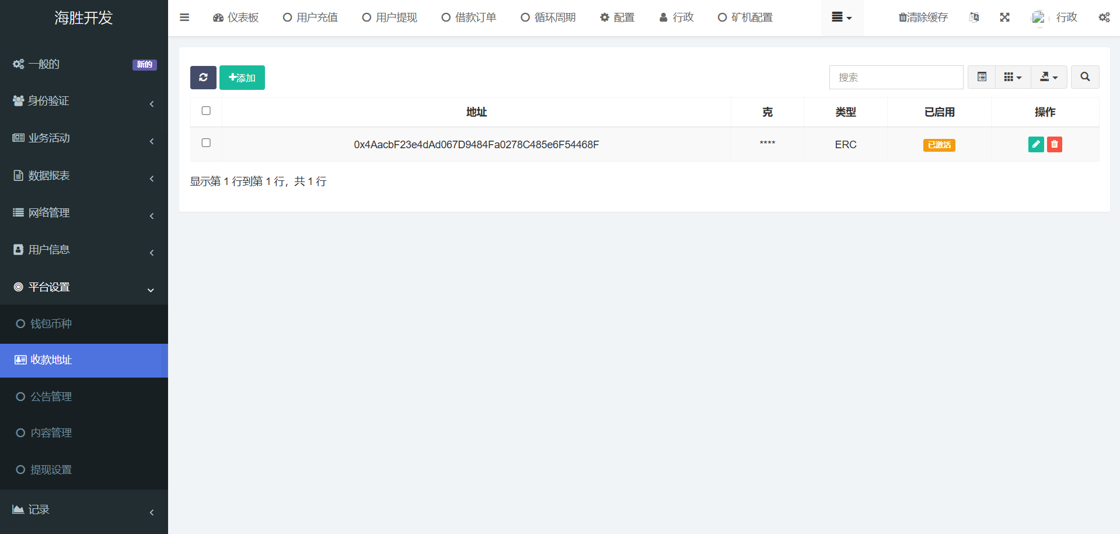Click 清除缓存 clear cache button
The width and height of the screenshot is (1120, 534).
(923, 18)
